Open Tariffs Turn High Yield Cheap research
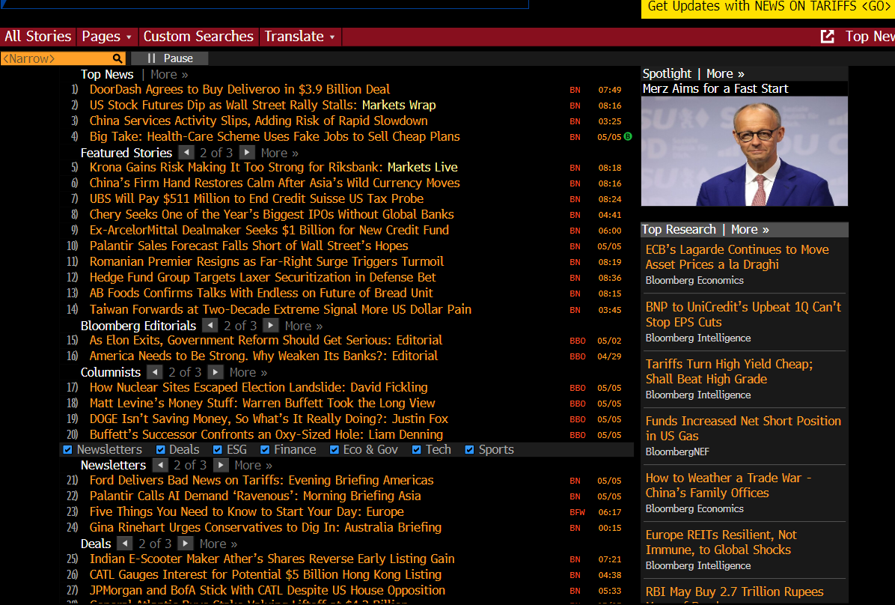 (729, 371)
